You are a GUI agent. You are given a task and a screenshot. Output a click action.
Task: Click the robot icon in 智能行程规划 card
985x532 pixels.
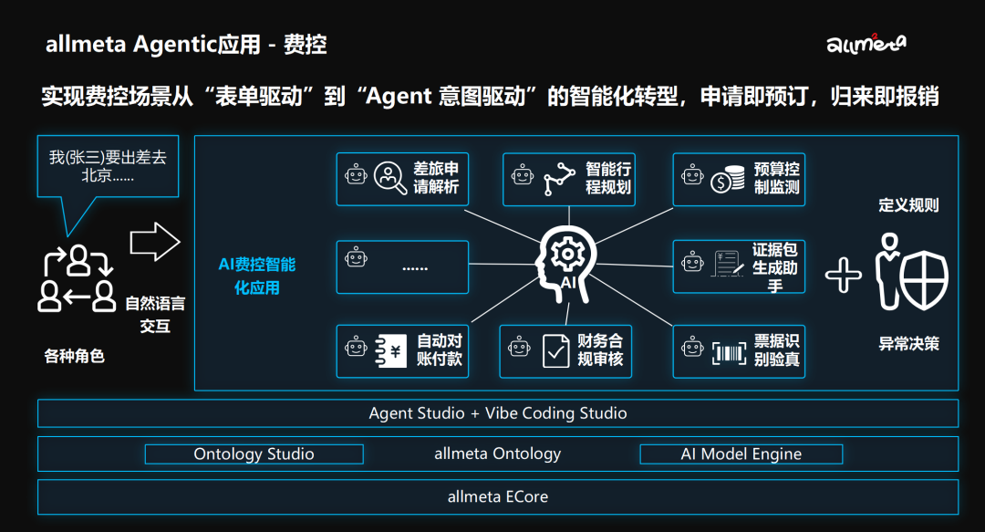522,174
